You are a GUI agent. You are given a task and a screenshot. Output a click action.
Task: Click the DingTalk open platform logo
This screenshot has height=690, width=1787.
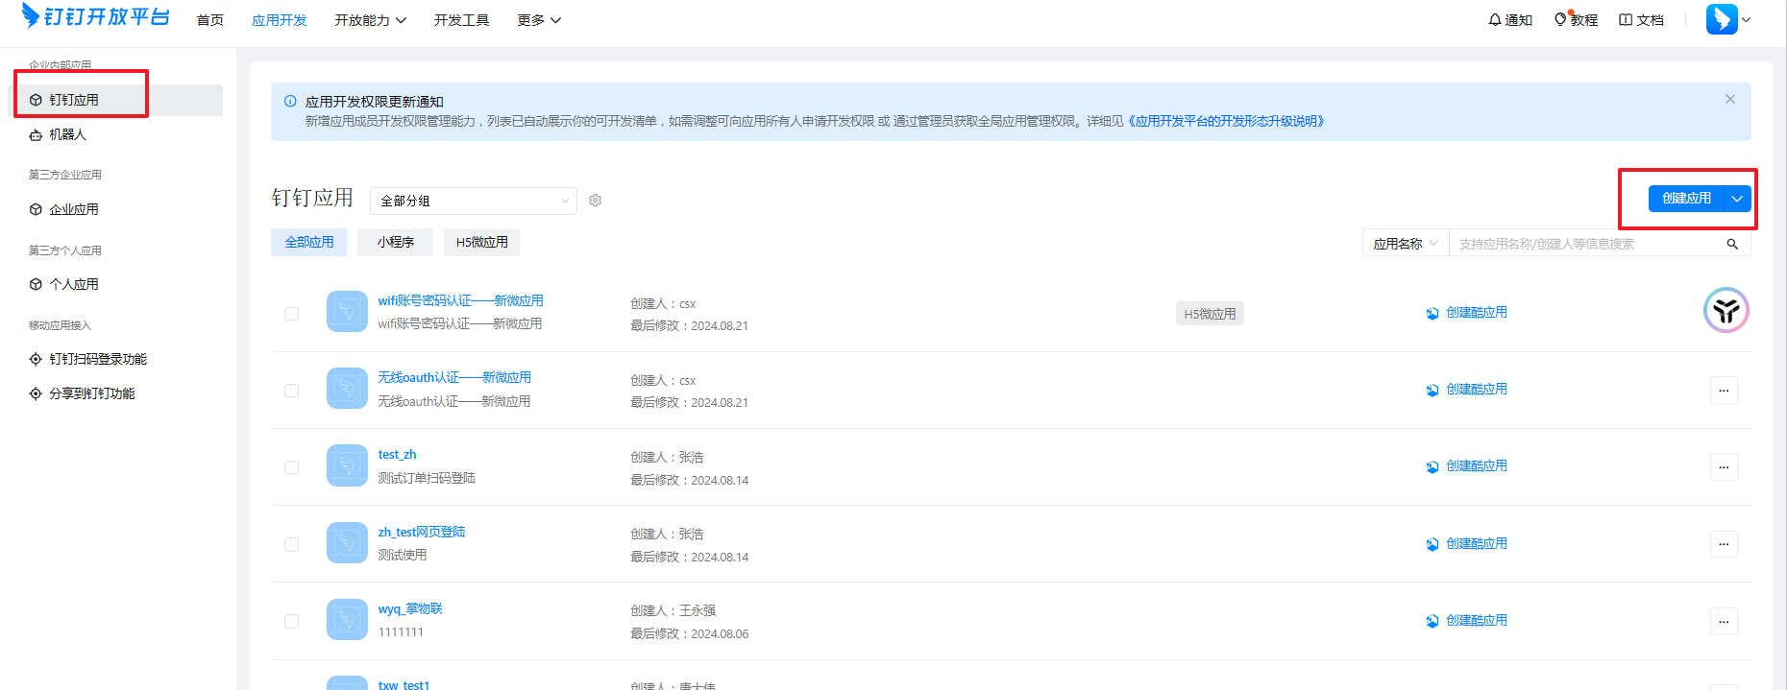(x=95, y=16)
